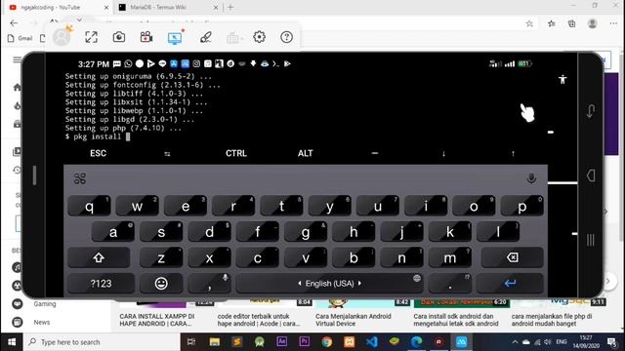Screen dimensions: 625x351
Task: Open the whiteboard brush tool
Action: pyautogui.click(x=206, y=37)
